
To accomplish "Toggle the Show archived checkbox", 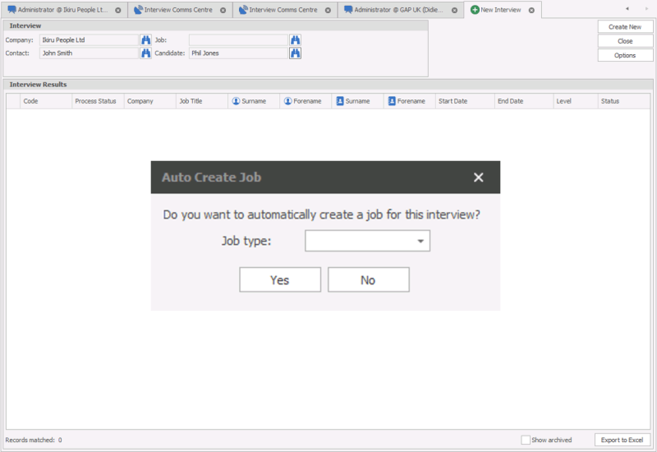I will tap(526, 440).
